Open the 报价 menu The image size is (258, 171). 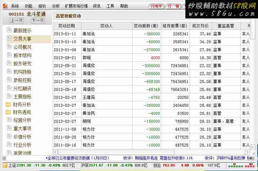point(42,6)
